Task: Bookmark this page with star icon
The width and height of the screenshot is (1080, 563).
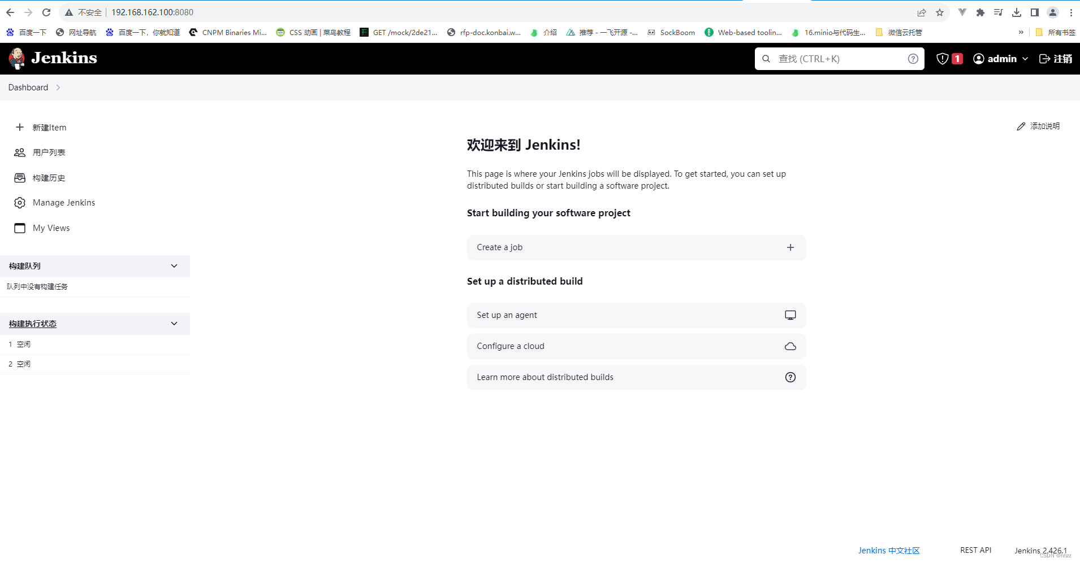Action: [x=940, y=12]
